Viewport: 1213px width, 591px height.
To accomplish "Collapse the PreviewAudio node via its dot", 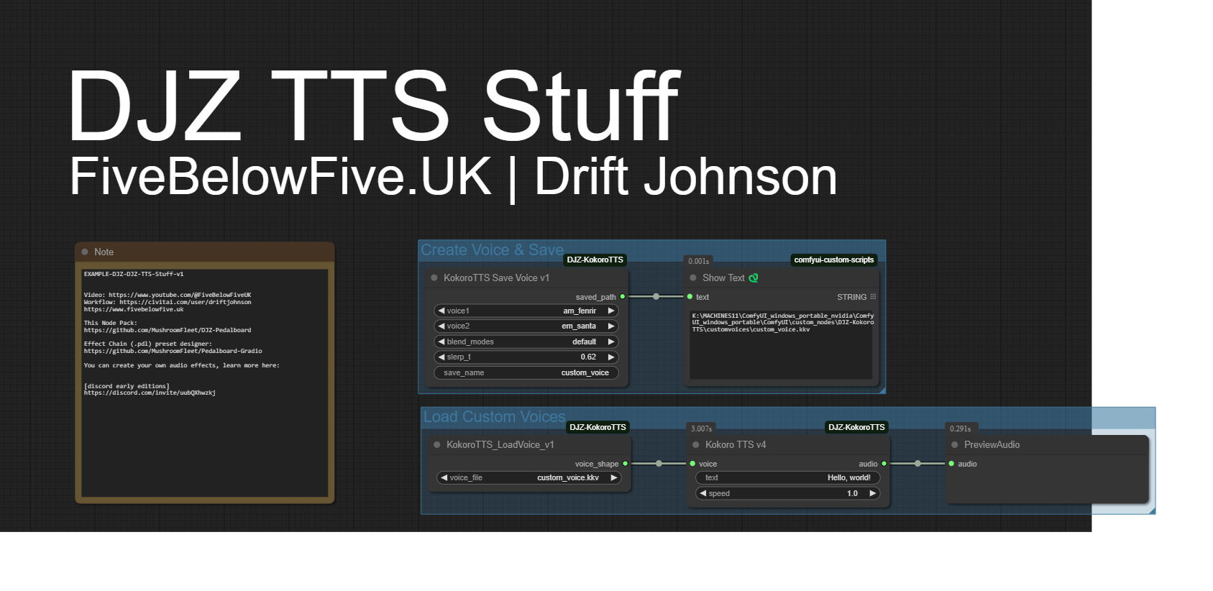I will coord(955,444).
